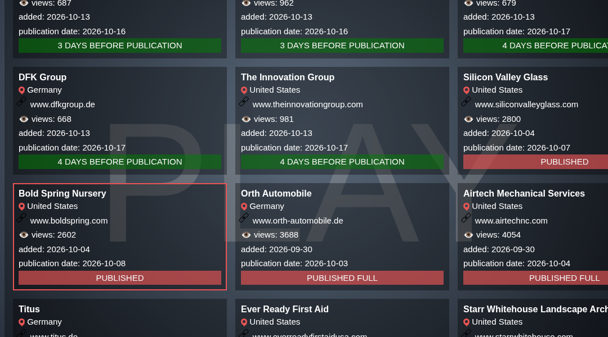Open the Airtech Mechanical Services card title
The image size is (608, 337).
click(524, 193)
